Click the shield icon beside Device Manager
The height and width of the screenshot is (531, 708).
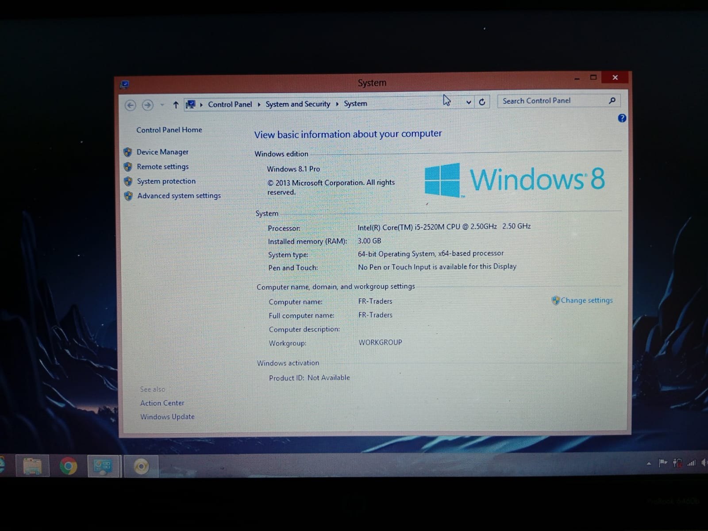coord(128,152)
